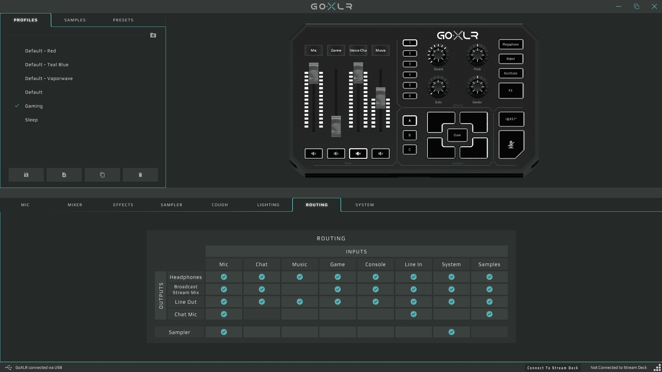Viewport: 662px width, 372px height.
Task: Open the Mic channel label dropdown on mixer
Action: point(314,50)
